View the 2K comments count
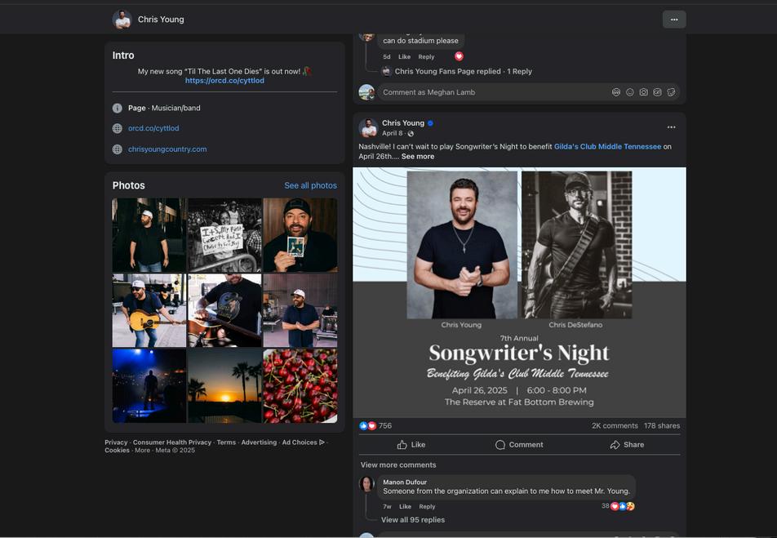Viewport: 777px width, 538px height. click(615, 426)
